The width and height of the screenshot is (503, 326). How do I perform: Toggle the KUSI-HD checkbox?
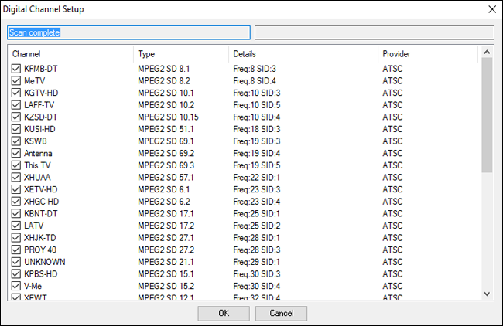16,129
